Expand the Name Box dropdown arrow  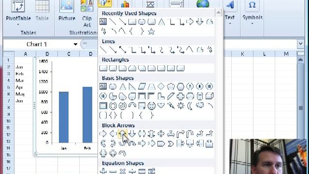tap(75, 44)
